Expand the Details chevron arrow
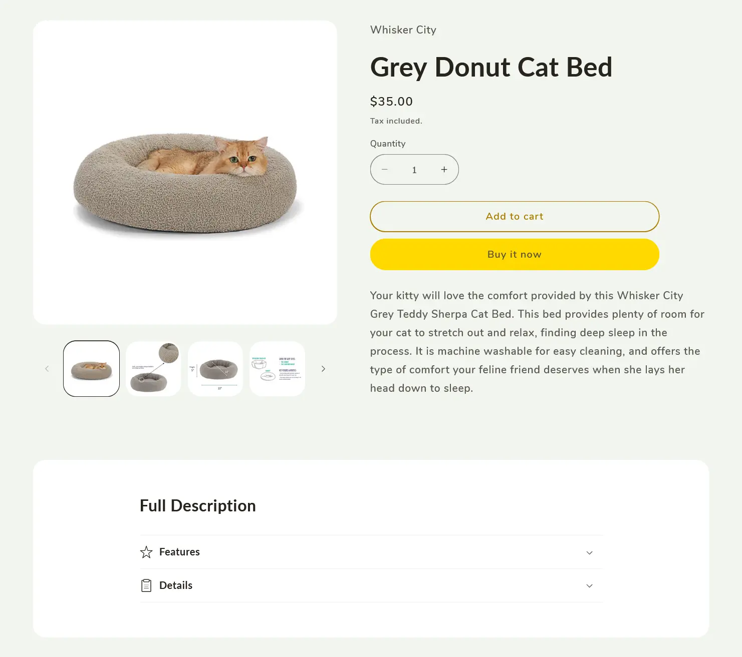Image resolution: width=742 pixels, height=657 pixels. [590, 586]
